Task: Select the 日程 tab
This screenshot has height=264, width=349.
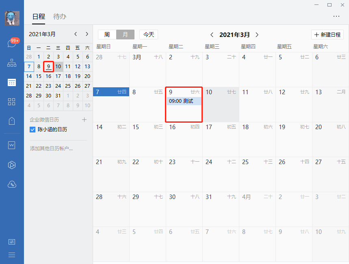Action: pos(39,17)
